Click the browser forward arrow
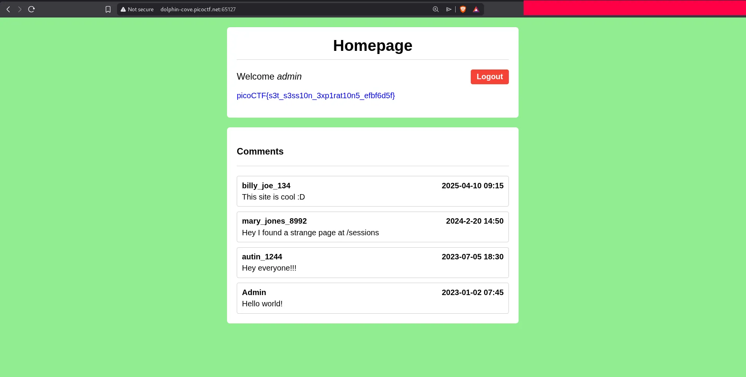Viewport: 746px width, 377px height. pyautogui.click(x=19, y=9)
